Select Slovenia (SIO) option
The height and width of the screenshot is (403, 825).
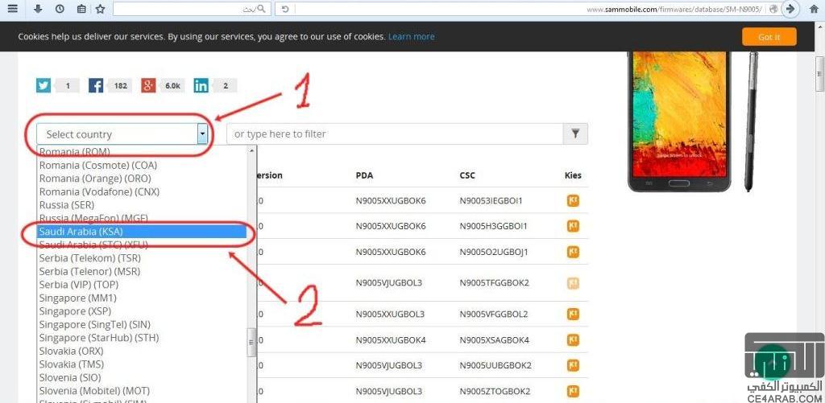point(142,377)
